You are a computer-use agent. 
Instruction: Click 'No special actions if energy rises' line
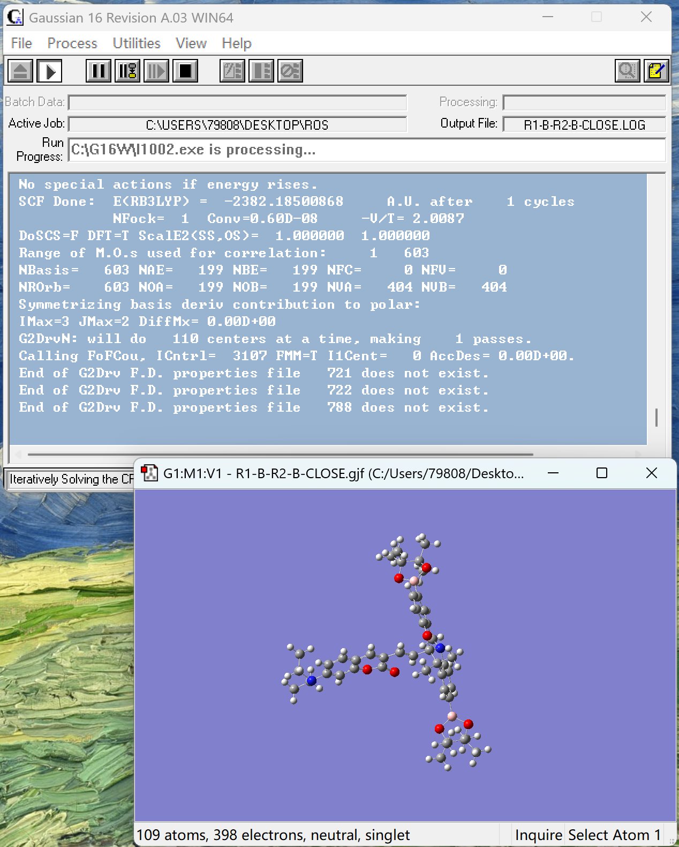pos(168,184)
